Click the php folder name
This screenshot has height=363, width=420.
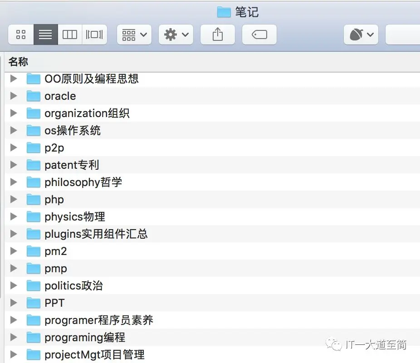point(54,200)
